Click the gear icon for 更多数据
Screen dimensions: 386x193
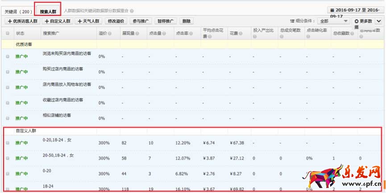356,21
